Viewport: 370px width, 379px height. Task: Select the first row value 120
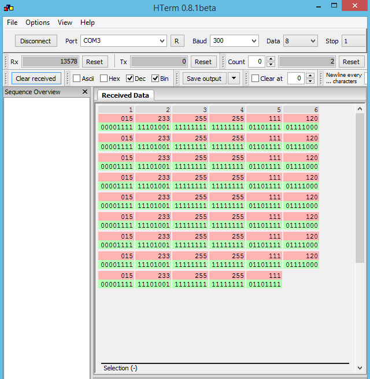pos(301,118)
